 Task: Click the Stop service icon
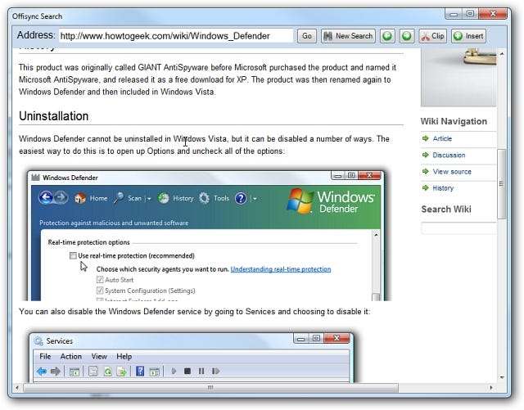tap(187, 372)
